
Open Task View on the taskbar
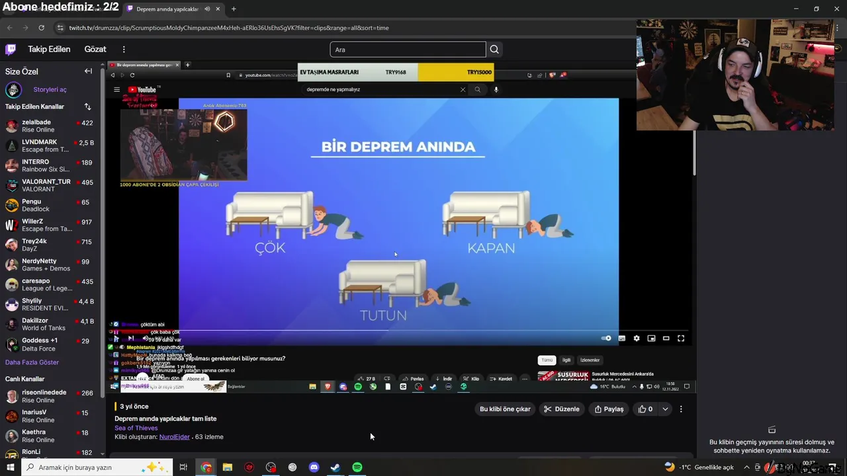coord(183,467)
